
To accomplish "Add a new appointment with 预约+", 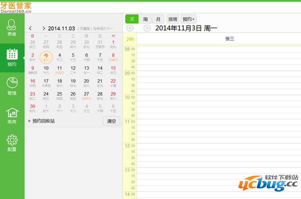I will pos(189,19).
